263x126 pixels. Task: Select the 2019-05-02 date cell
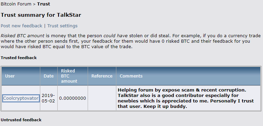tap(49, 98)
